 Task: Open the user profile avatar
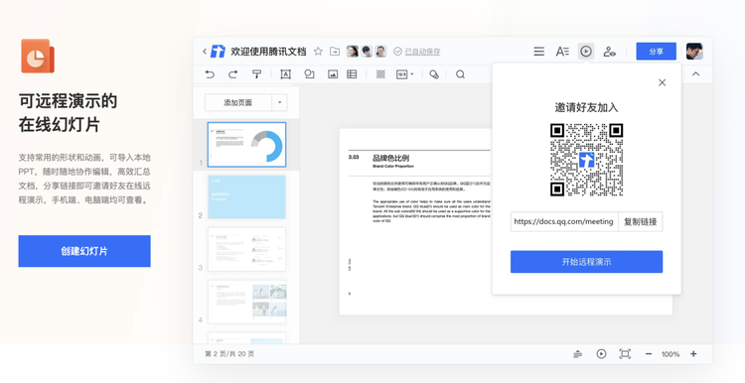(x=694, y=52)
